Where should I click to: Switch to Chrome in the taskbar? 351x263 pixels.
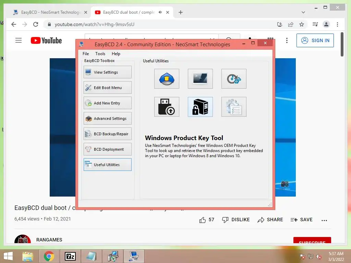[x=49, y=256]
